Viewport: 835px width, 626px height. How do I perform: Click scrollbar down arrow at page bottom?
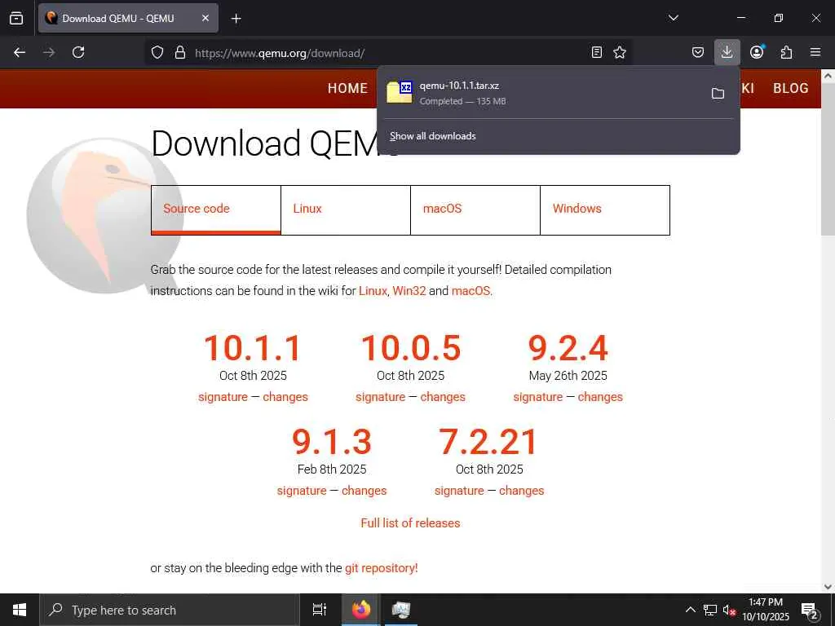(828, 587)
